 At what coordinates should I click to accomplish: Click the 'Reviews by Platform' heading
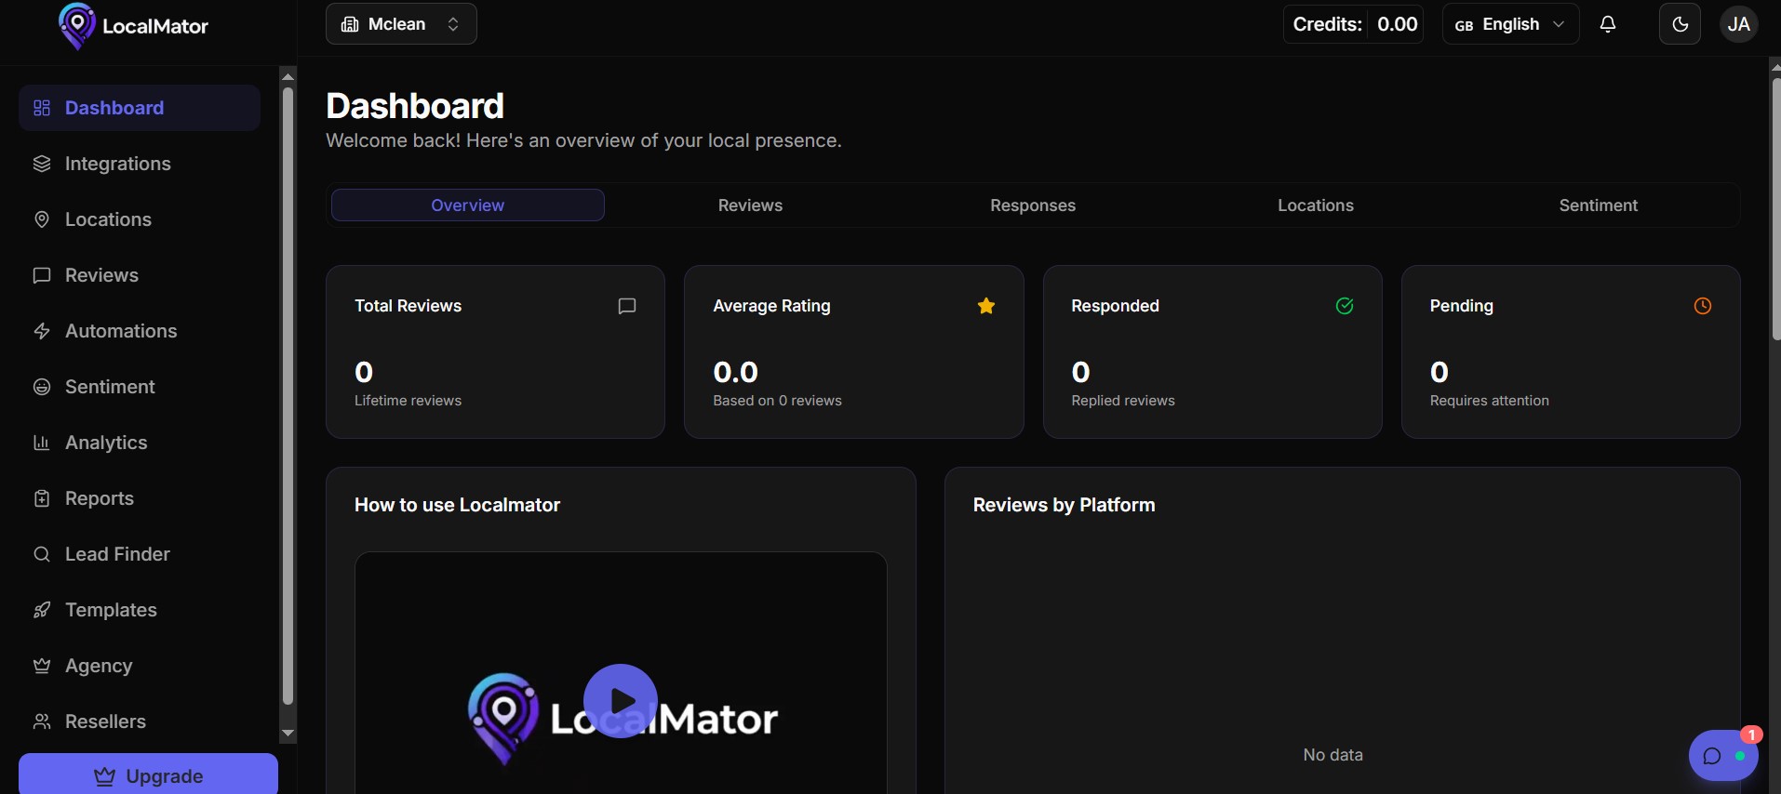[1064, 505]
